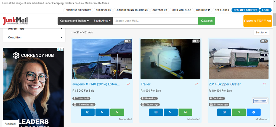Open the Caravans and Trailers category dropdown

click(74, 21)
